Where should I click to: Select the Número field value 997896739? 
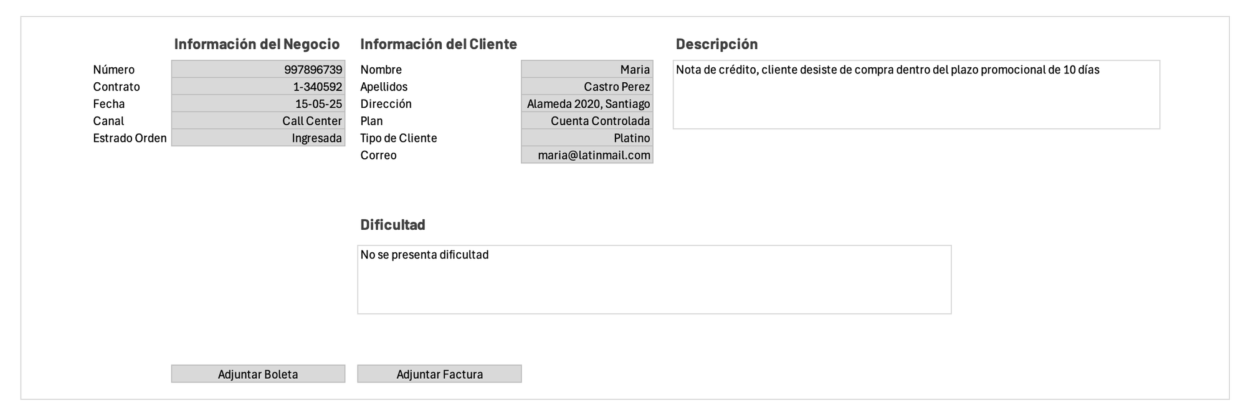pyautogui.click(x=258, y=69)
